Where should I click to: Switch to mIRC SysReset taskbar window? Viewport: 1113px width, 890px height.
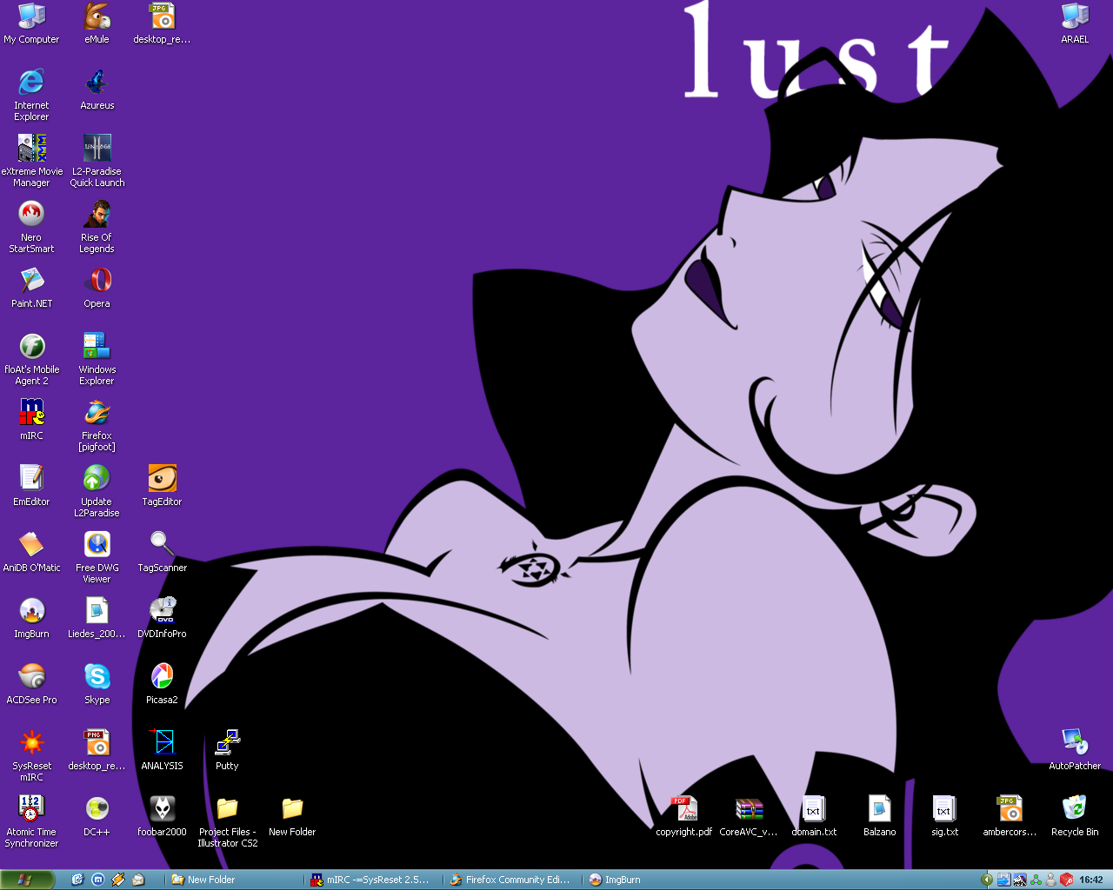(x=374, y=880)
